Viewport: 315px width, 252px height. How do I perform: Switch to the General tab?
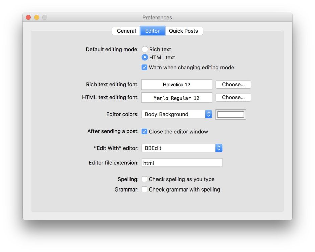[x=126, y=31]
